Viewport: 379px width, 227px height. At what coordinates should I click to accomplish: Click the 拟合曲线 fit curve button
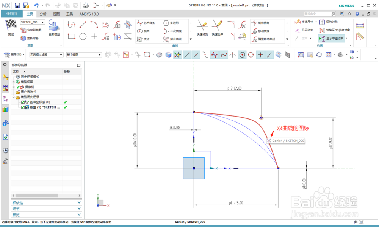172,39
